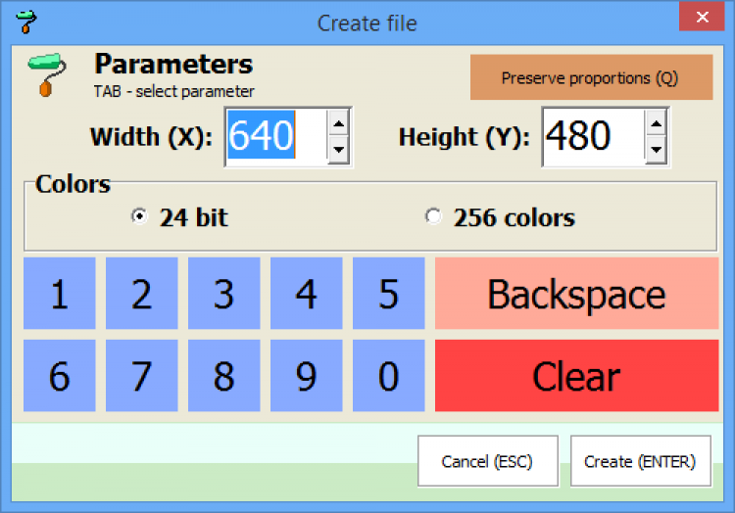
Task: Decrease Width using the down arrow
Action: (x=338, y=150)
